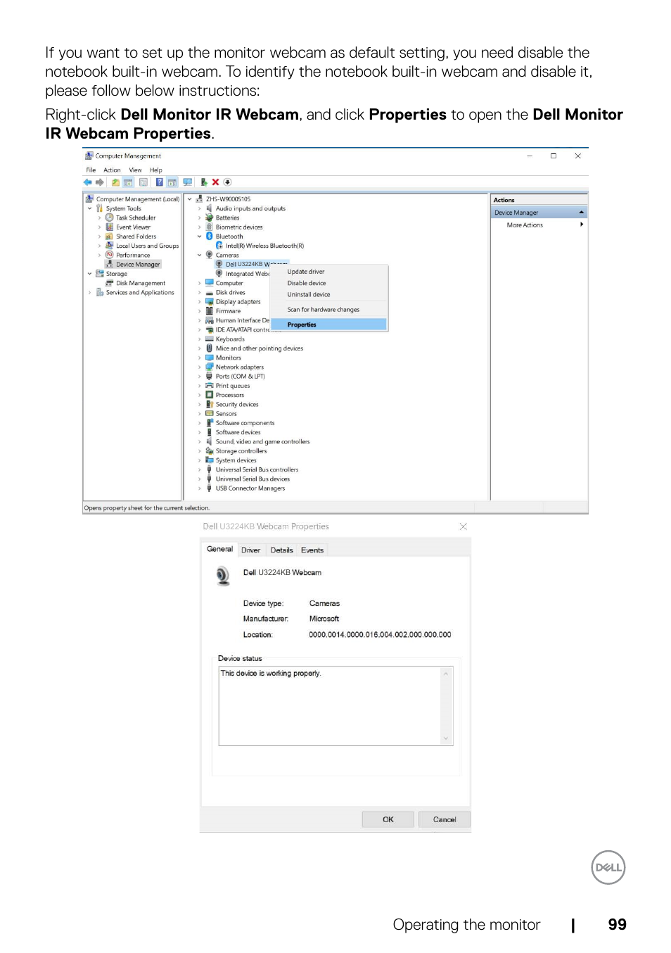Open the View menu
The width and height of the screenshot is (671, 953).
point(135,170)
